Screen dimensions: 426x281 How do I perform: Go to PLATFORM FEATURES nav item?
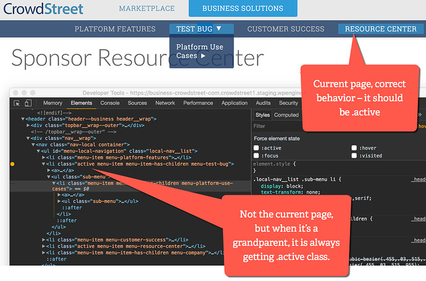coord(115,29)
